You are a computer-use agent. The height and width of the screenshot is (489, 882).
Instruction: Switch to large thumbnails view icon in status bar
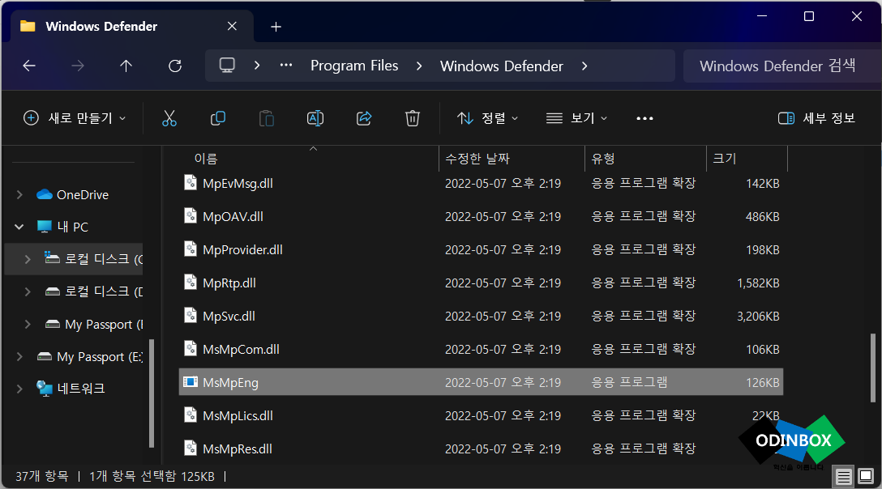point(866,477)
